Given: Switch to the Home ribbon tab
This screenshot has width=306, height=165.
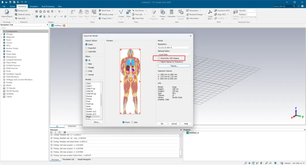Looking at the screenshot, I should click(12, 7).
